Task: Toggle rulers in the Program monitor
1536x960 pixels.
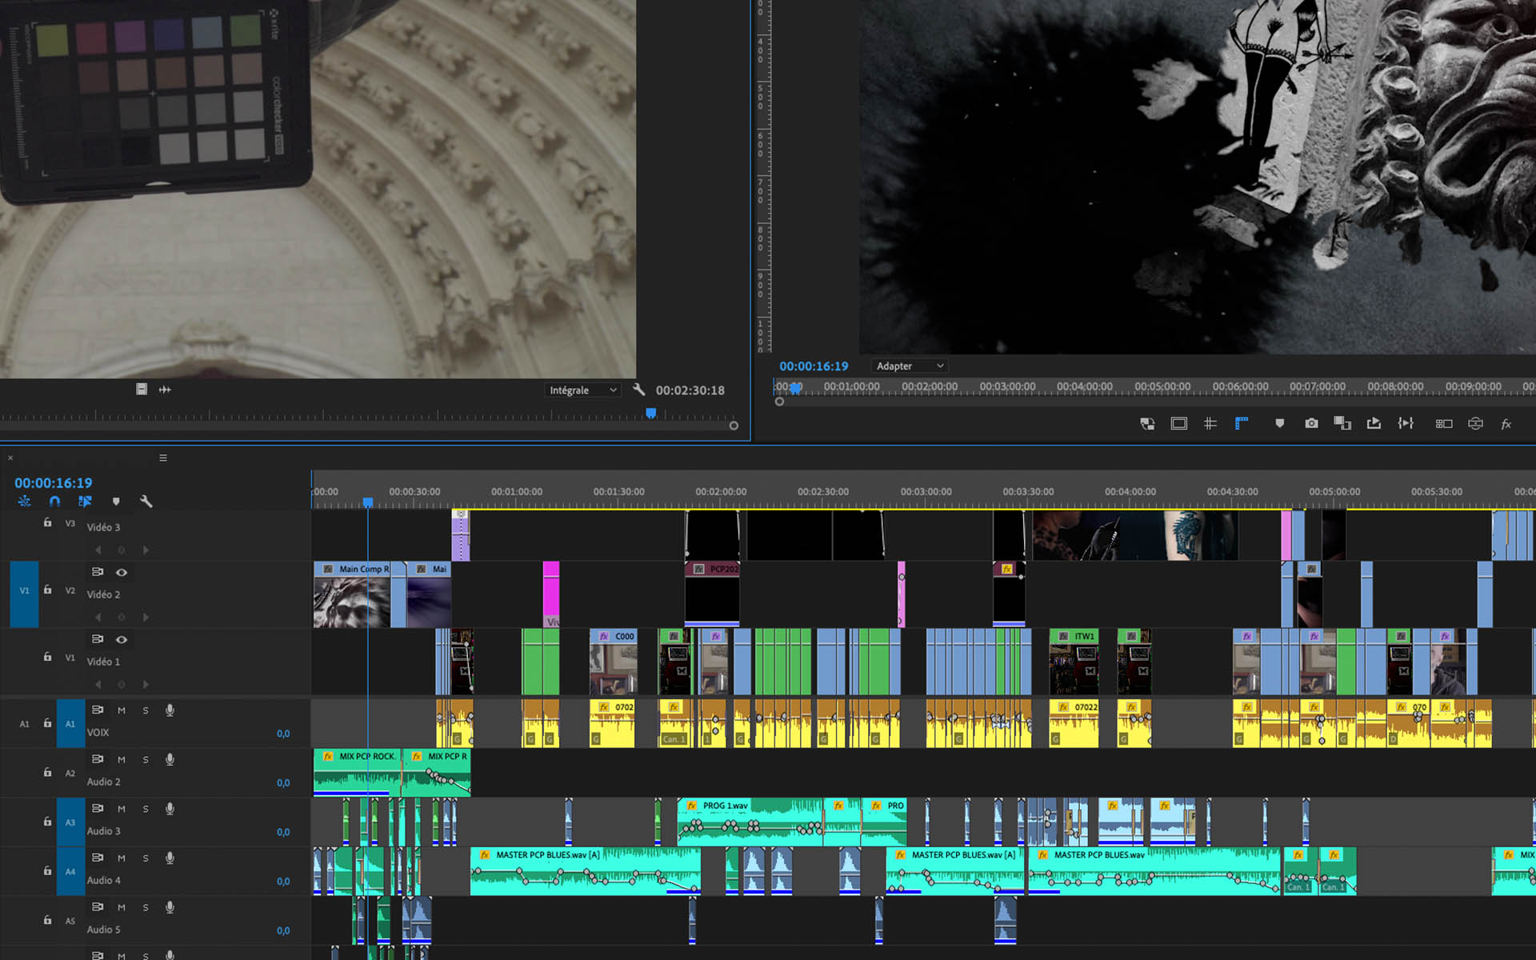Action: point(1242,424)
